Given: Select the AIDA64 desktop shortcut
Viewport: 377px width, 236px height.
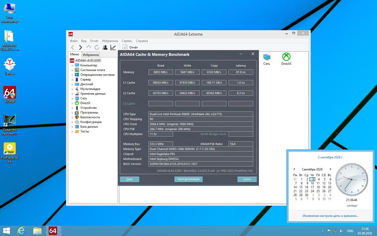Looking at the screenshot, I should [x=10, y=94].
